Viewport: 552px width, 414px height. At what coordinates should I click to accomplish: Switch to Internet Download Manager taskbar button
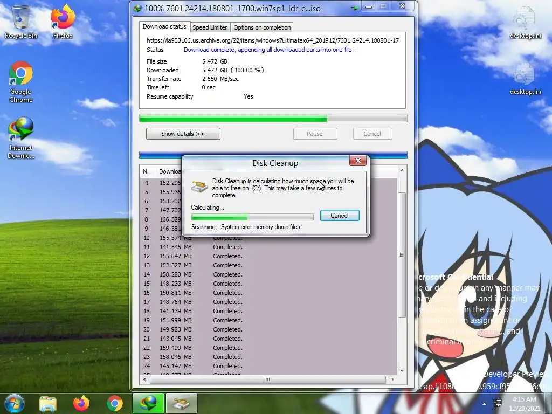(148, 403)
